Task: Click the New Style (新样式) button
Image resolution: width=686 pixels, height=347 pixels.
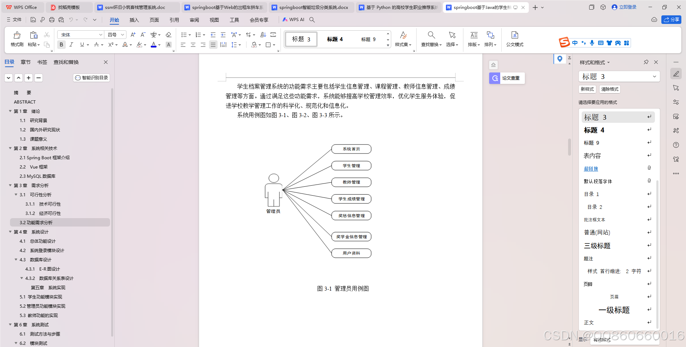Action: (x=587, y=89)
